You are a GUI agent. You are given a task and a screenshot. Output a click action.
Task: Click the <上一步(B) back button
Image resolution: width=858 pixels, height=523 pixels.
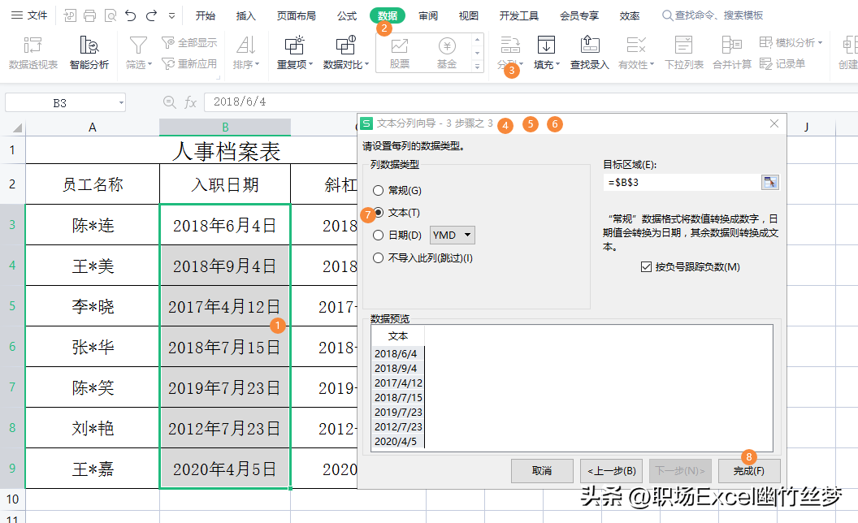pos(612,471)
